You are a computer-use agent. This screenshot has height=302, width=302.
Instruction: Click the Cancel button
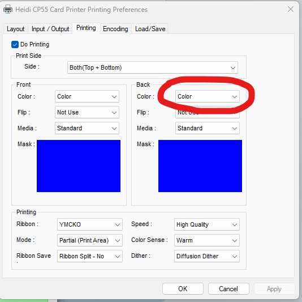pyautogui.click(x=228, y=289)
